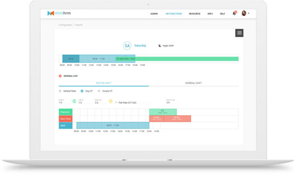Switch to the GENERAL SHIFT tab
The width and height of the screenshot is (294, 174).
click(x=194, y=83)
